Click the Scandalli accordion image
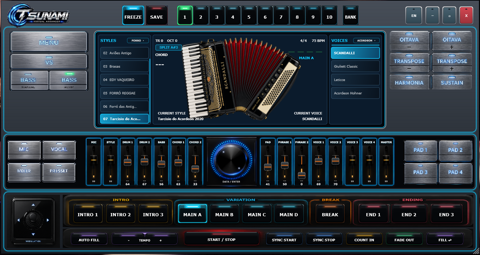 point(240,79)
